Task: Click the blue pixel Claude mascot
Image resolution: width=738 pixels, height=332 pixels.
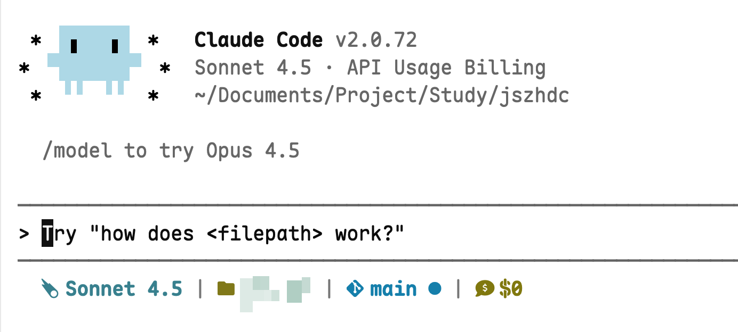Action: coord(94,60)
